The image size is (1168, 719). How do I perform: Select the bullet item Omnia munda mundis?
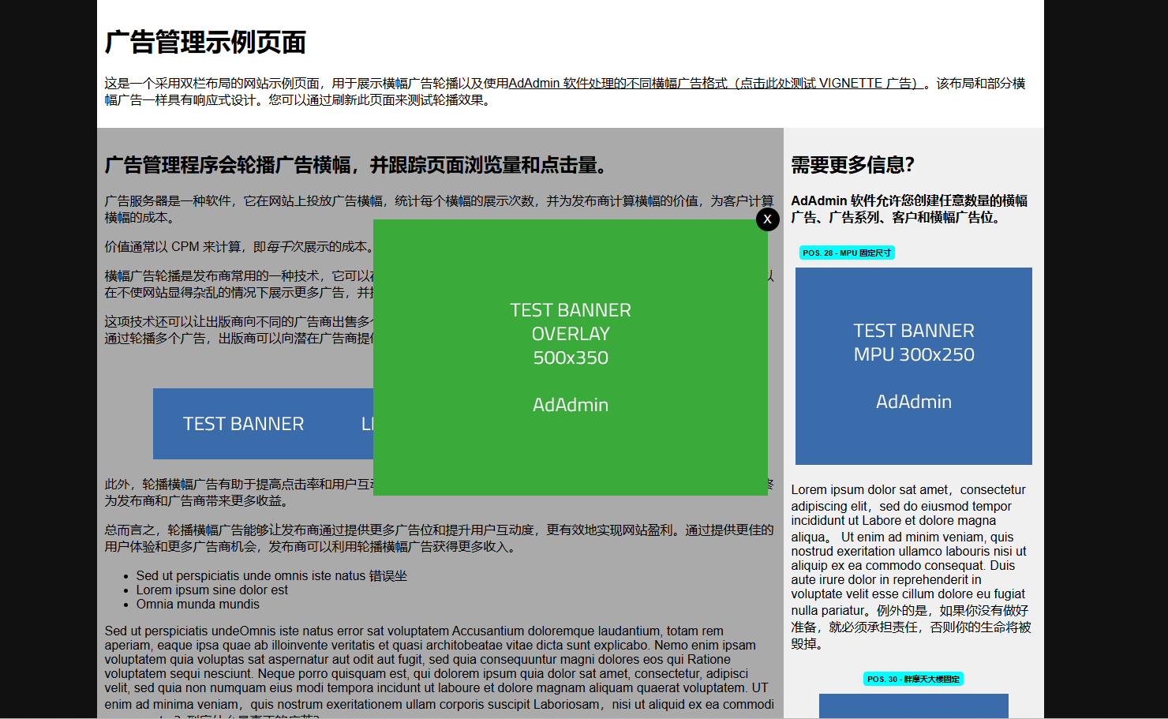pyautogui.click(x=198, y=604)
